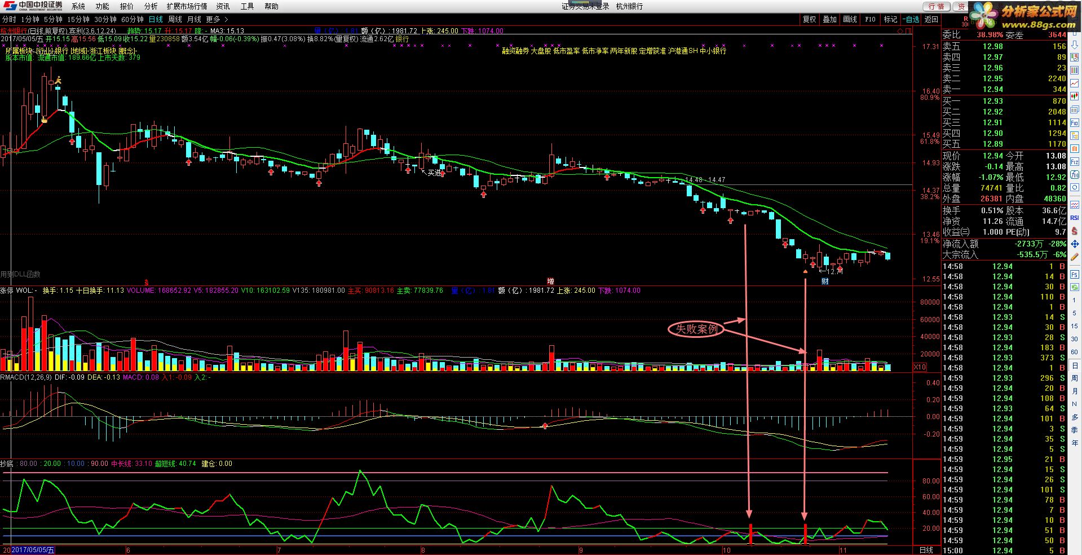Screen dimensions: 1082x555
Task: Click the red dollar sign icon
Action: tap(1075, 231)
